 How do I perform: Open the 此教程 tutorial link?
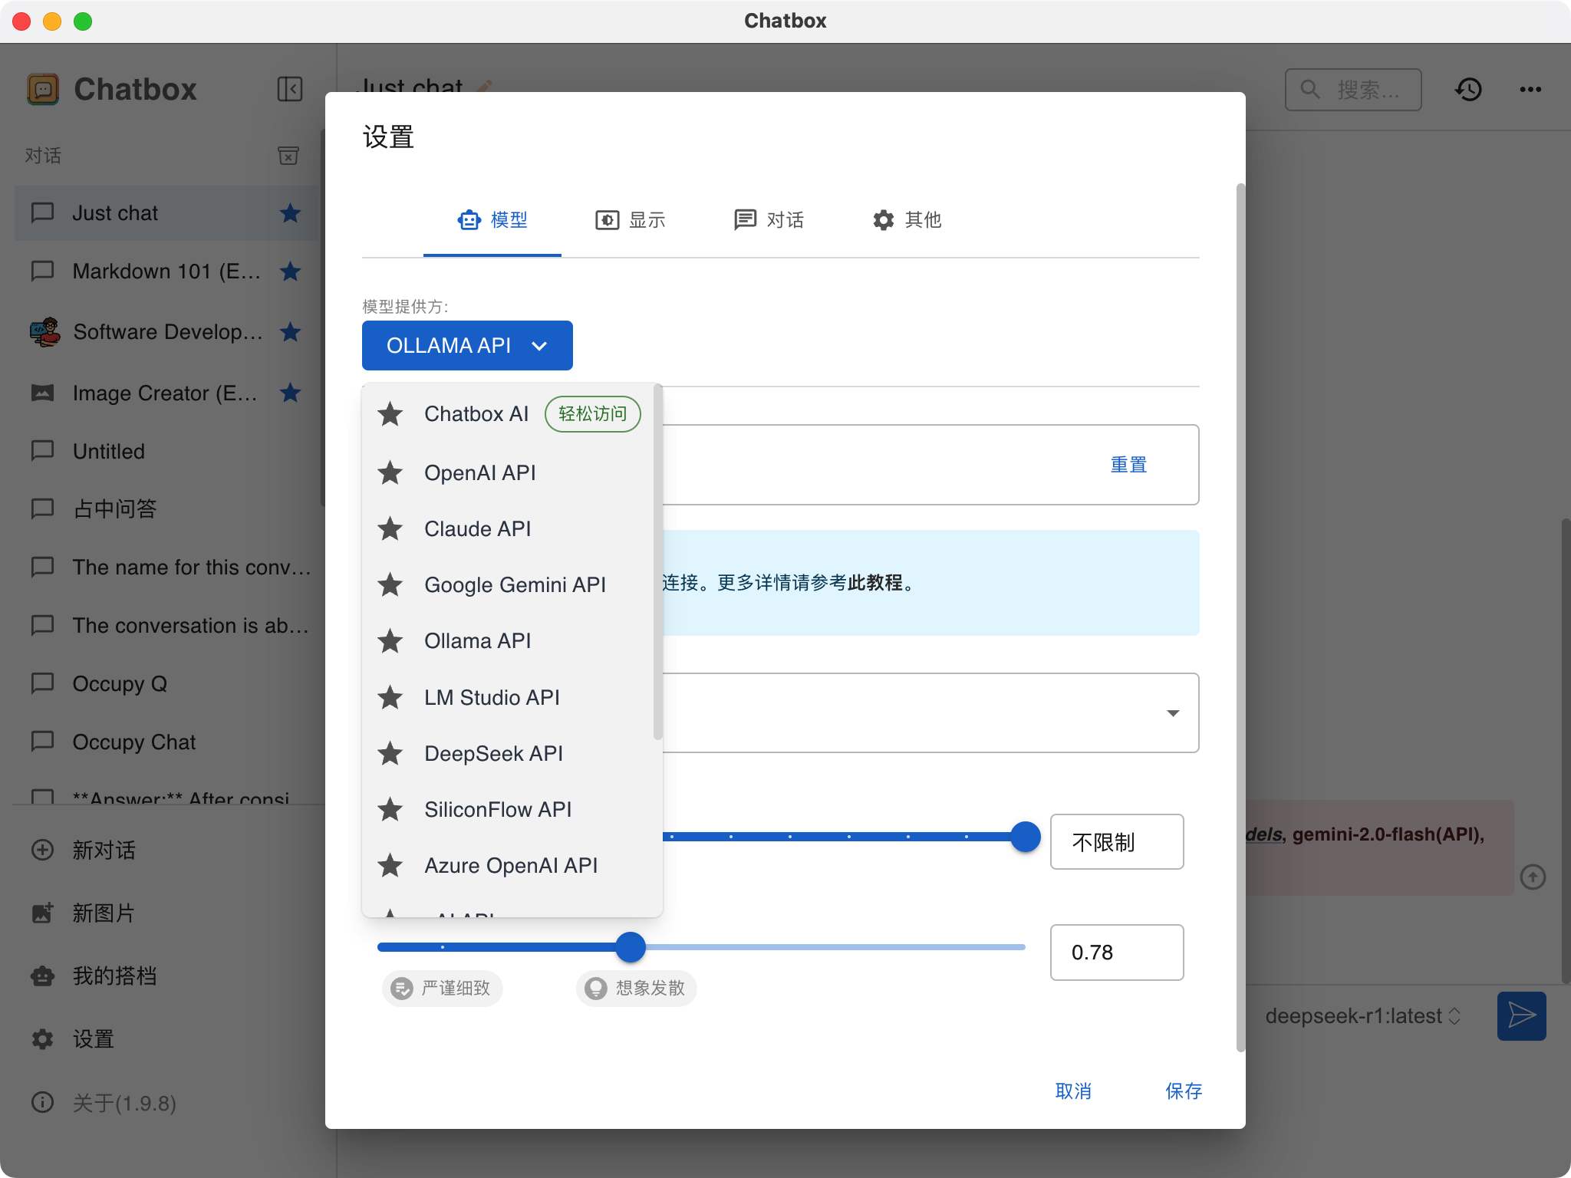click(875, 583)
